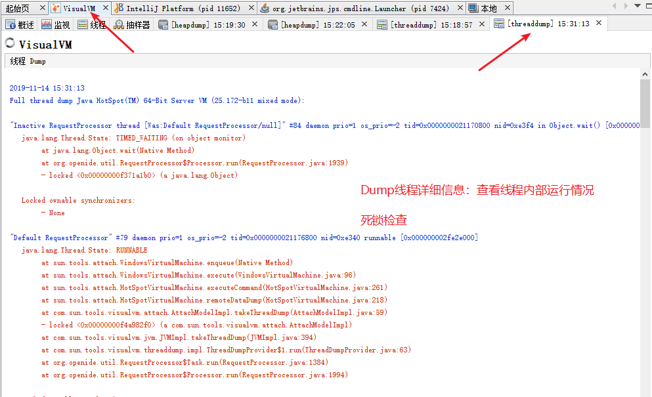652x397 pixels.
Task: Close the [heapdump] 15:19:30 tab
Action: click(255, 24)
